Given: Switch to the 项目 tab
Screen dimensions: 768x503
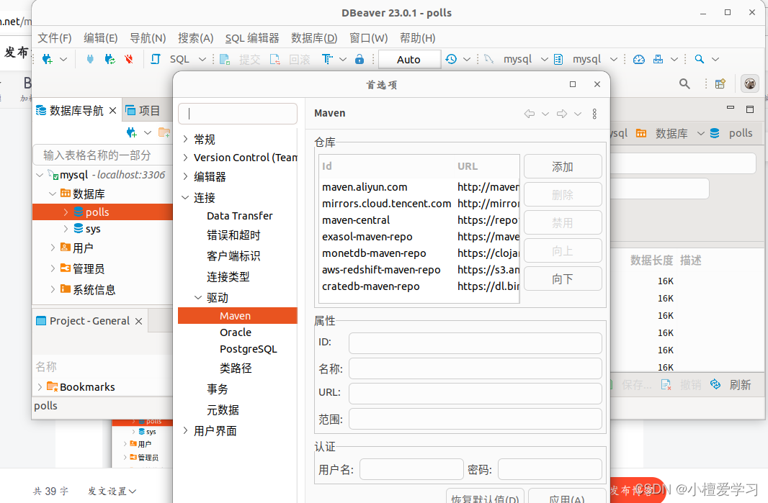Looking at the screenshot, I should (143, 111).
